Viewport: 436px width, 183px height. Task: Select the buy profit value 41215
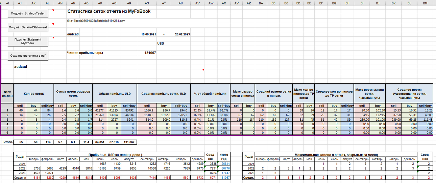click(x=114, y=110)
